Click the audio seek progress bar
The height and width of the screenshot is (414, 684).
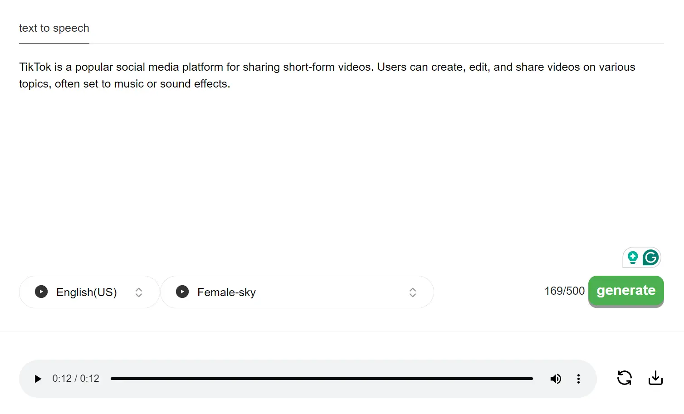(321, 379)
